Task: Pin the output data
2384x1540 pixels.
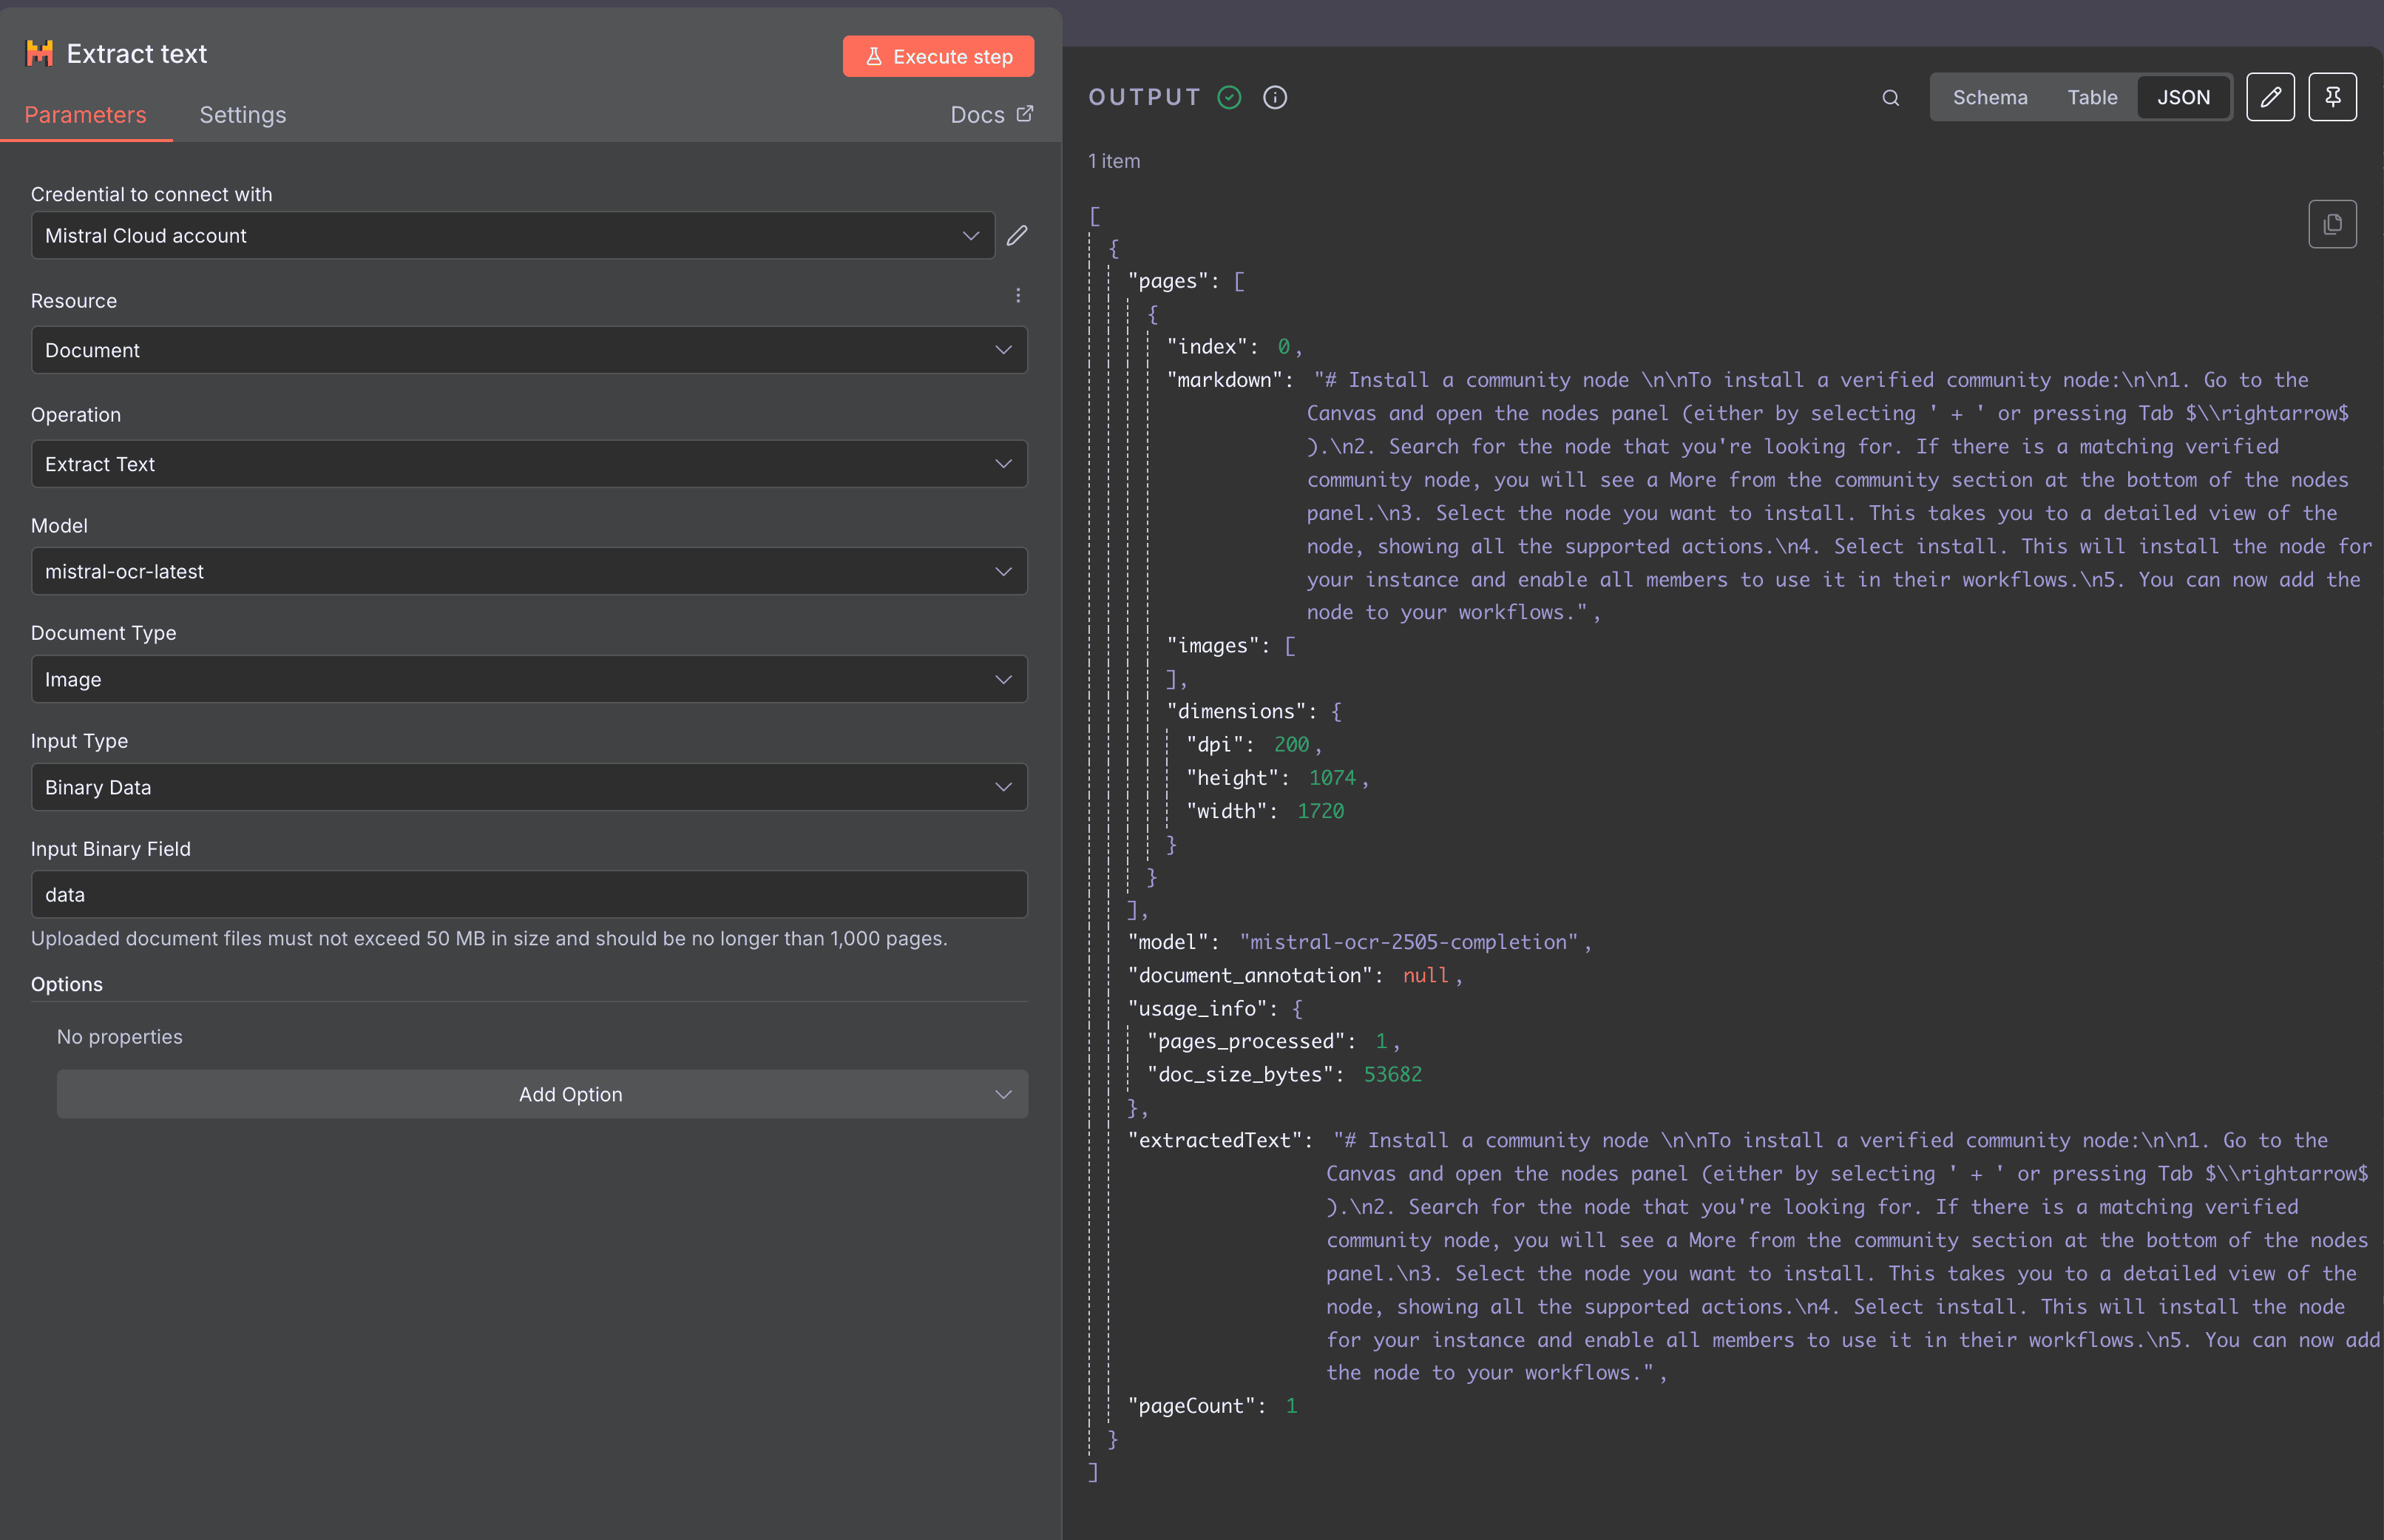Action: click(x=2333, y=96)
